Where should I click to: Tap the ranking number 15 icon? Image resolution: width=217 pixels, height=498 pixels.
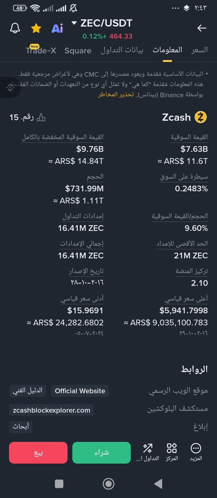pos(41,117)
